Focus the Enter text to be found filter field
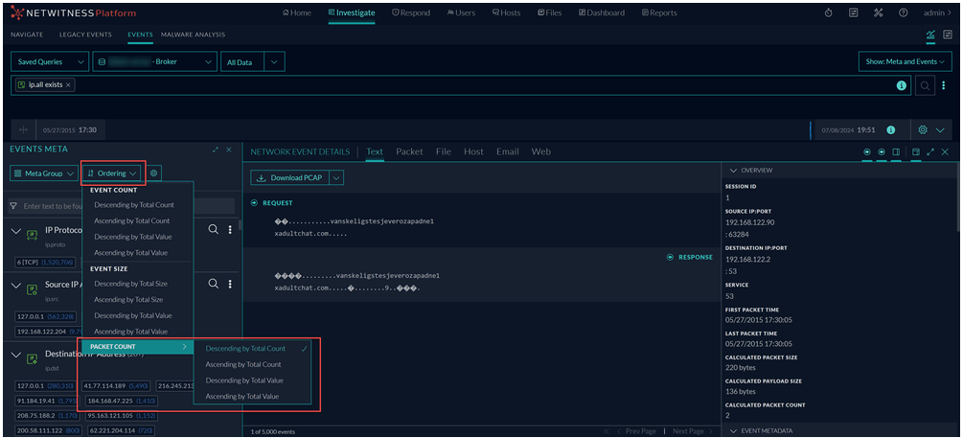This screenshot has height=438, width=963. click(121, 206)
